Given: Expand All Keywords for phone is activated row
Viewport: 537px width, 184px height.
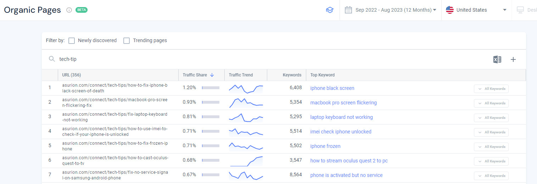Looking at the screenshot, I should tap(491, 176).
